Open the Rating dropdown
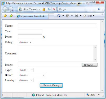106x99 pixels. tap(25, 42)
